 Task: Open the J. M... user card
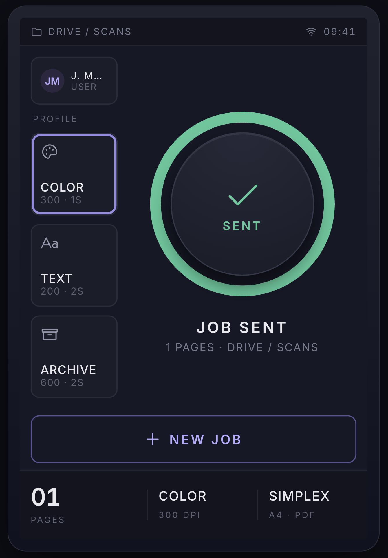(x=74, y=81)
